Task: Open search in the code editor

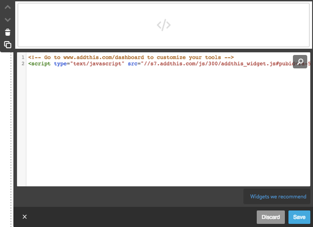Action: point(300,62)
